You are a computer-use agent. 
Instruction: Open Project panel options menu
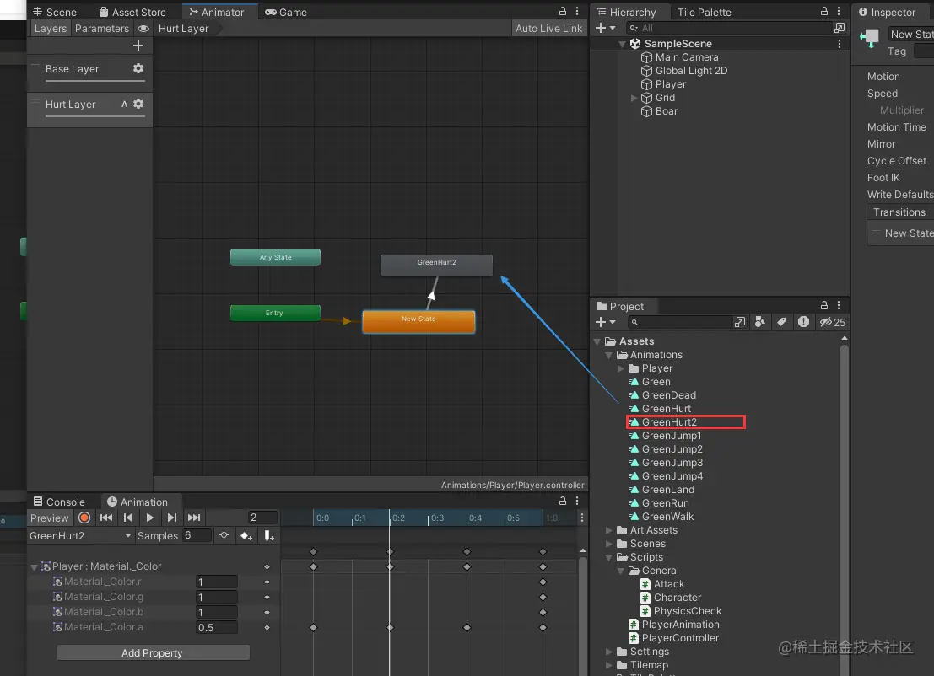[x=839, y=305]
